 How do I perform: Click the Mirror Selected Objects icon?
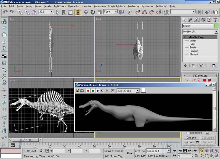[x=201, y=12]
